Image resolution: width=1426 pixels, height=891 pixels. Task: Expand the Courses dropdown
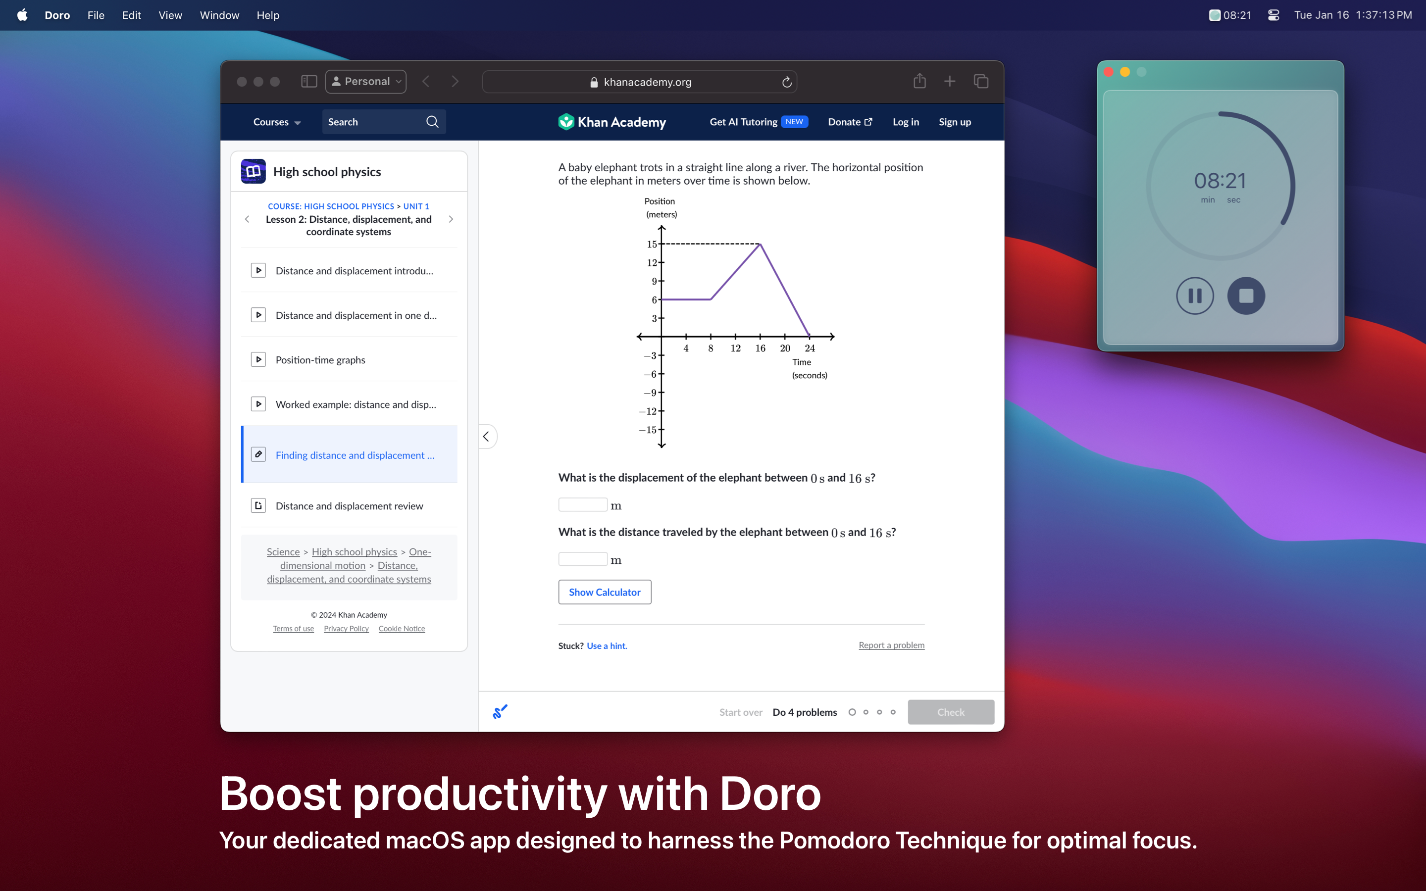[277, 122]
